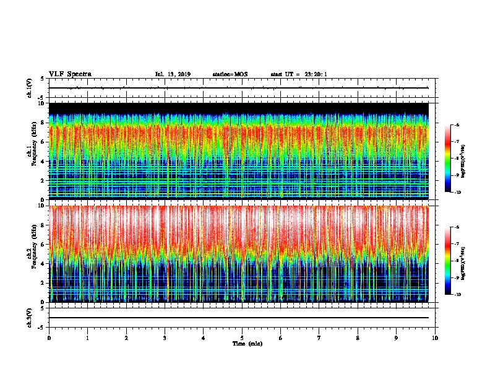The width and height of the screenshot is (490, 379).
Task: Click time axis tick label "3"
Action: pos(165,338)
